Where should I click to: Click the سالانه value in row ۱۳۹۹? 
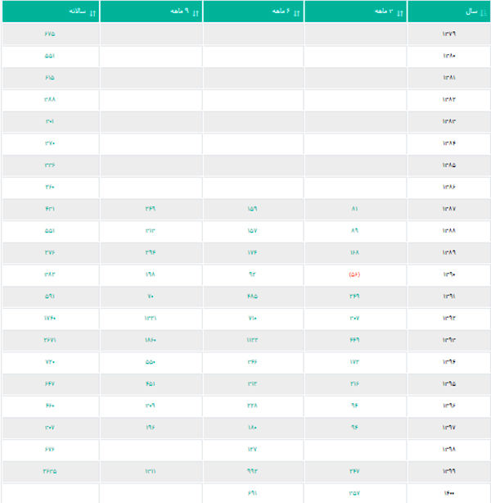point(50,471)
